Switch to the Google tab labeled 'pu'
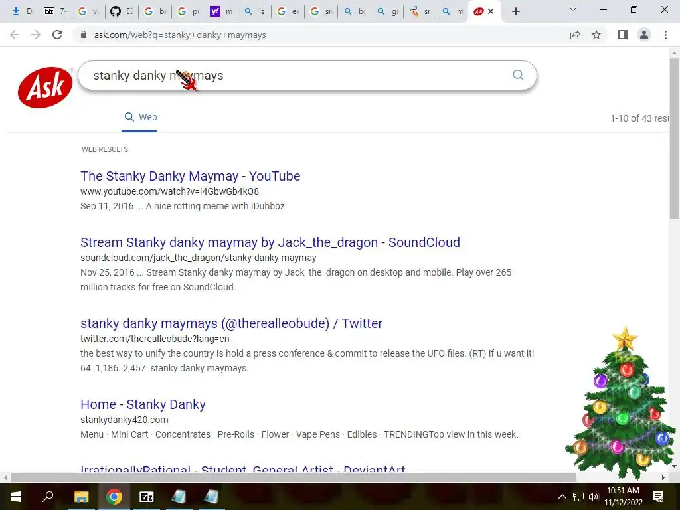Viewport: 680px width, 510px height. pos(188,12)
